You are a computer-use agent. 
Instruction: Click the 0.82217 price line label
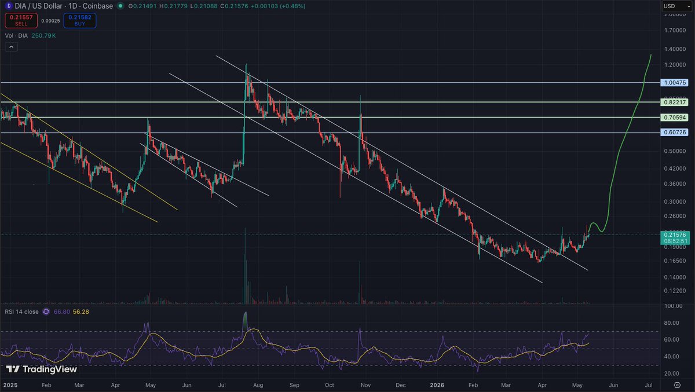[x=675, y=102]
